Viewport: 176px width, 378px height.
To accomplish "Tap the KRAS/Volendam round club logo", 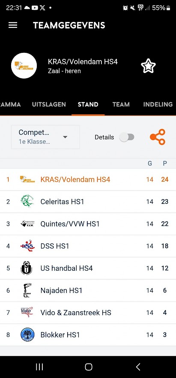I will pos(24,66).
